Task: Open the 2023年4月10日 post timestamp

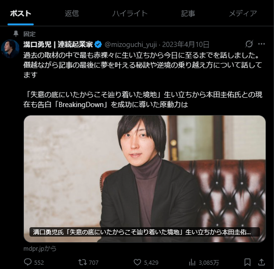Action: pyautogui.click(x=185, y=45)
